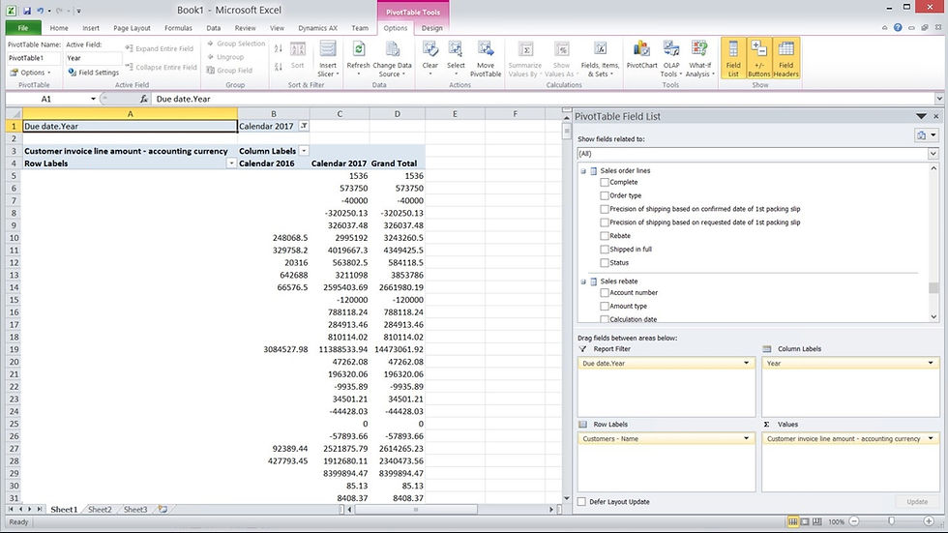Check Precision of shipping confirmed date checkbox

coord(604,209)
